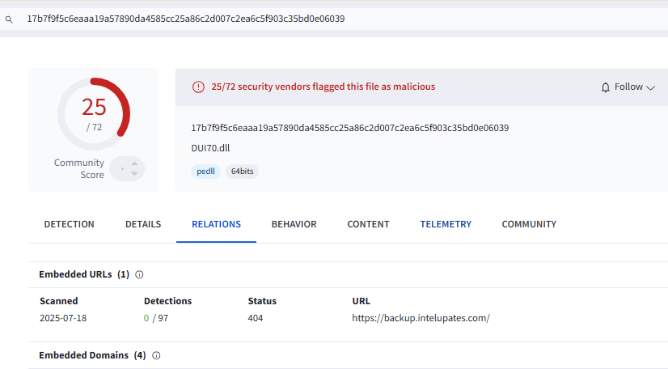Click the file hash below the banner
Screen dimensions: 668x369
[349, 128]
